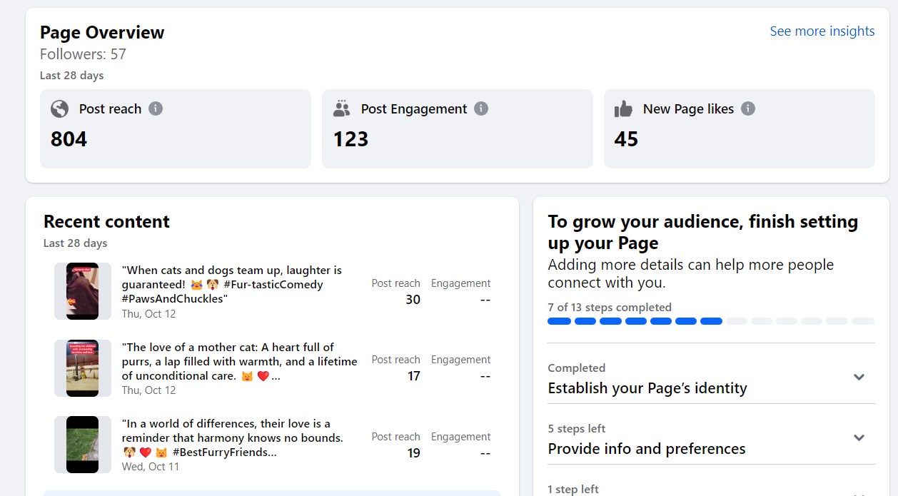Click "7 of 13 steps completed" text
Image resolution: width=898 pixels, height=496 pixels.
[x=610, y=308]
